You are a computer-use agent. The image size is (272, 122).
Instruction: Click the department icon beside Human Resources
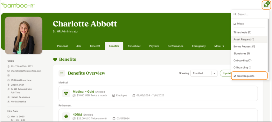8,97
